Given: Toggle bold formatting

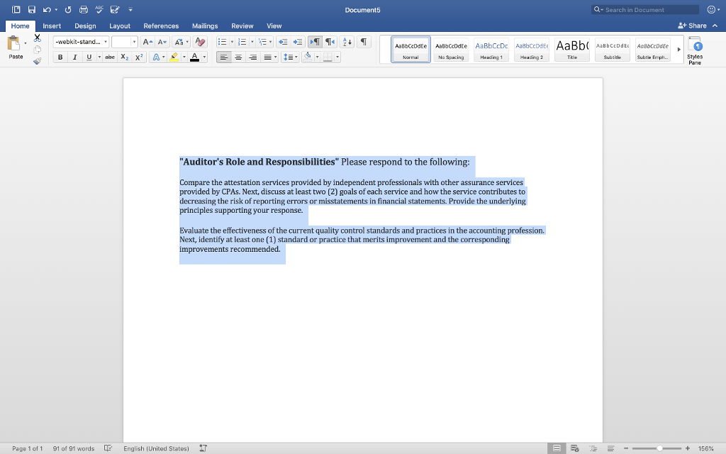Looking at the screenshot, I should [60, 57].
